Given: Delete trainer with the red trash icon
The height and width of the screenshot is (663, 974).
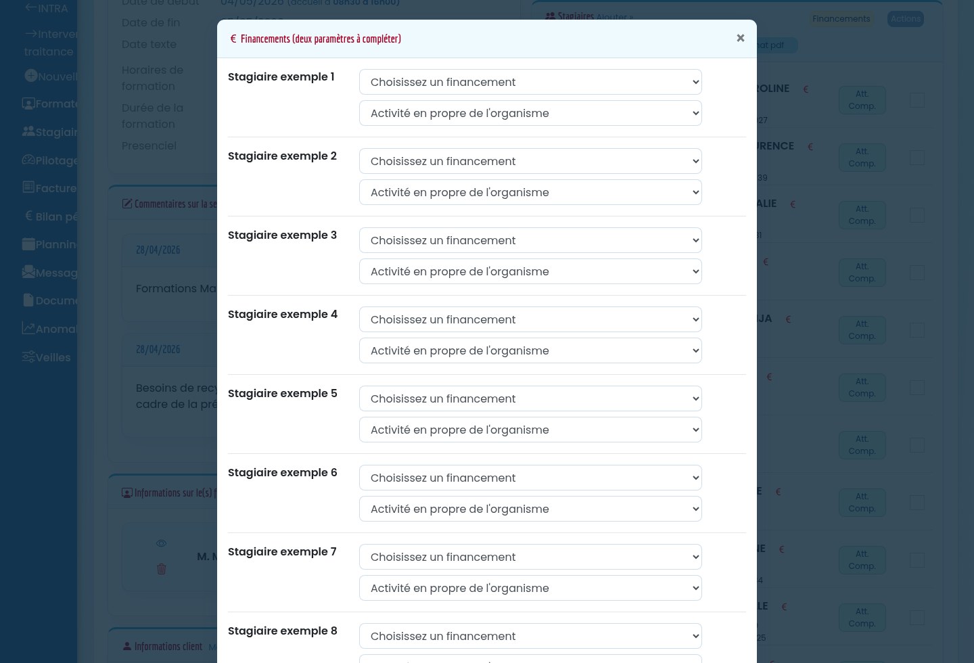Looking at the screenshot, I should point(161,569).
